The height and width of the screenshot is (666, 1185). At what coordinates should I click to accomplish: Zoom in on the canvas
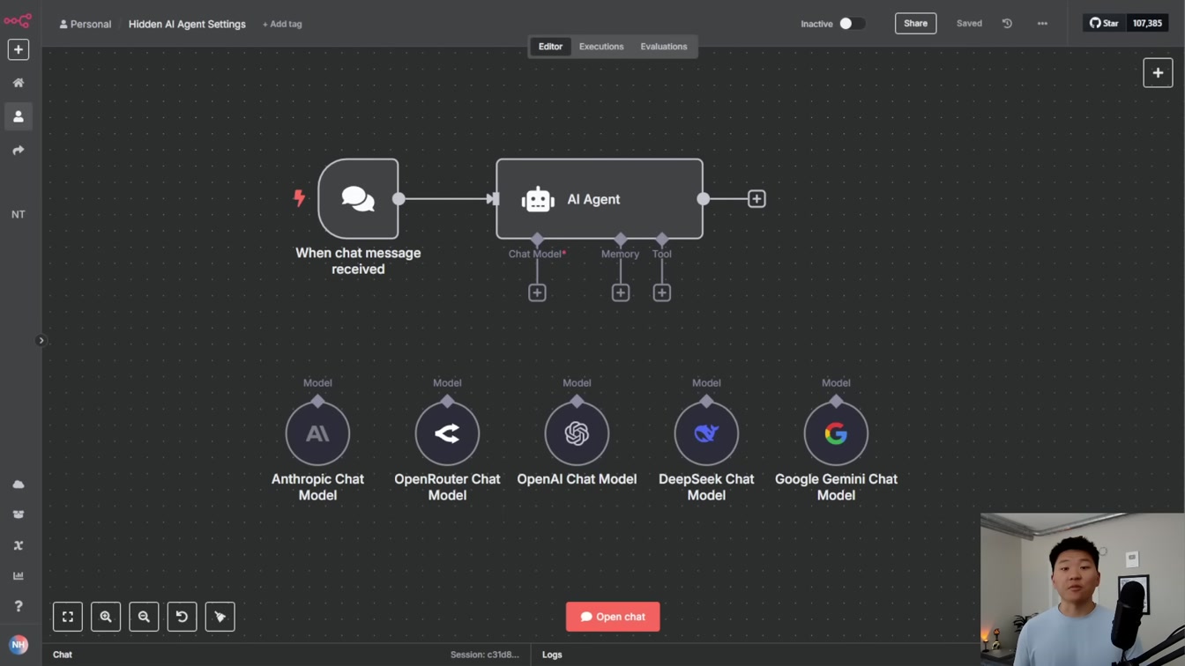[x=106, y=617]
